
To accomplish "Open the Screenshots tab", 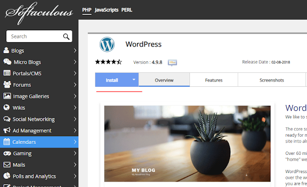I will (x=272, y=80).
